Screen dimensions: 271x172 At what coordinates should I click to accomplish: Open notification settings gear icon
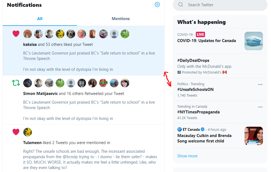click(x=157, y=5)
